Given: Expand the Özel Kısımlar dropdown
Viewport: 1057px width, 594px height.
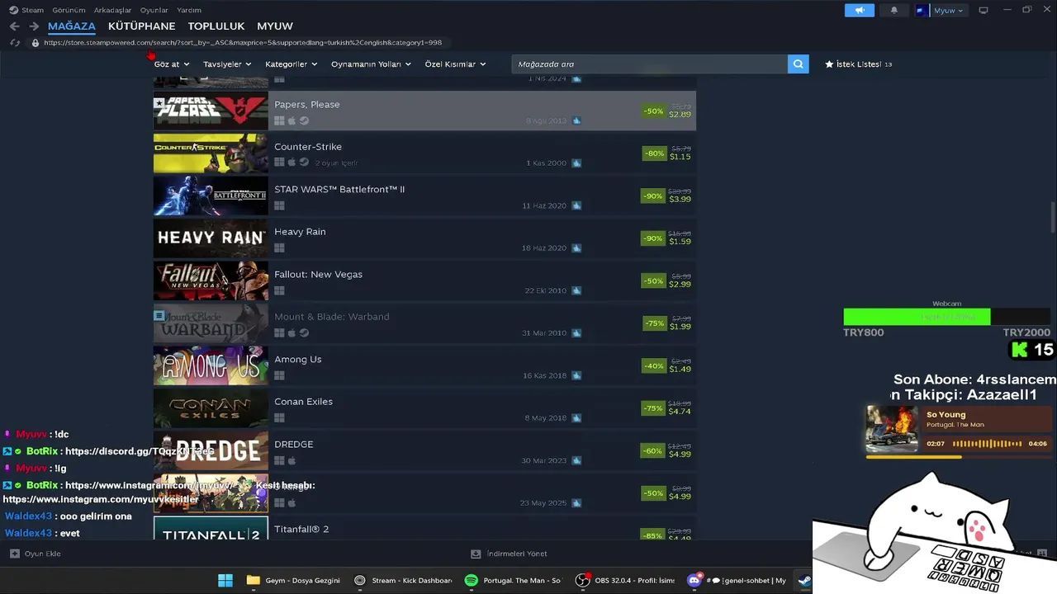Looking at the screenshot, I should [455, 64].
